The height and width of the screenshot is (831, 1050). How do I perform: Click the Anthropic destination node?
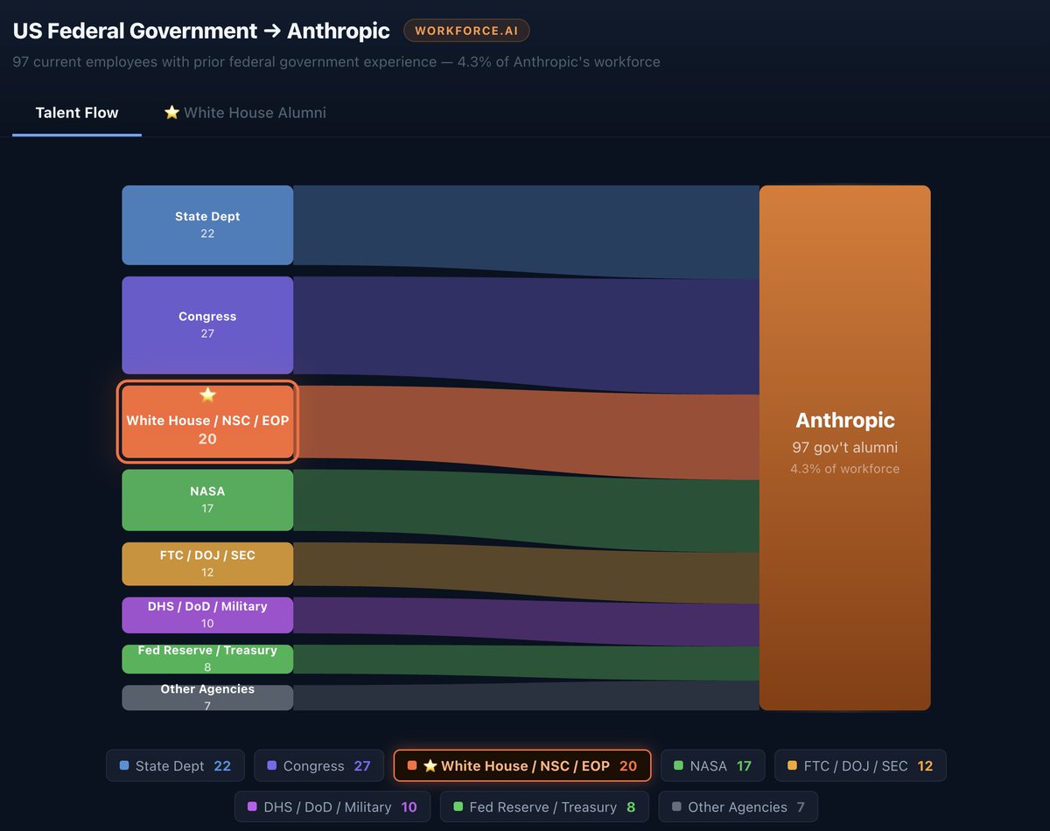(x=844, y=448)
